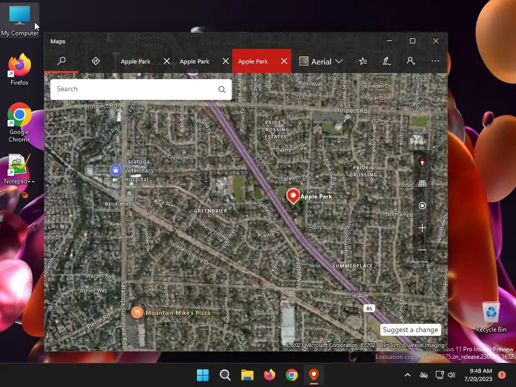This screenshot has width=516, height=387.
Task: Switch to the second Apple Park tab
Action: click(x=195, y=61)
